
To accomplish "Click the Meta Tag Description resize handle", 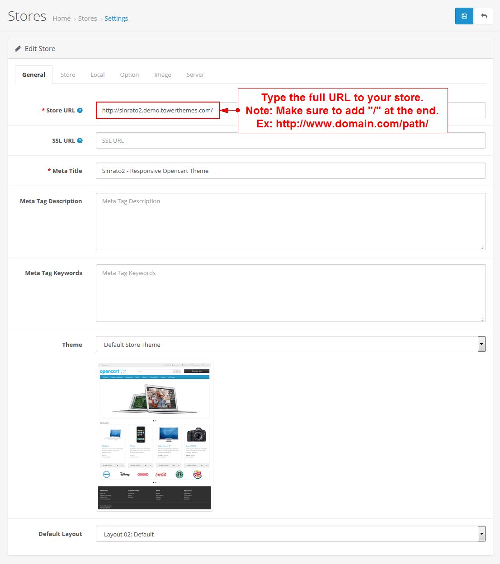I will point(482,247).
